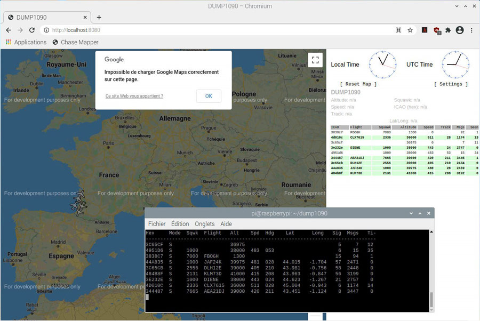
Task: Minimize the terminal window
Action: click(x=411, y=213)
